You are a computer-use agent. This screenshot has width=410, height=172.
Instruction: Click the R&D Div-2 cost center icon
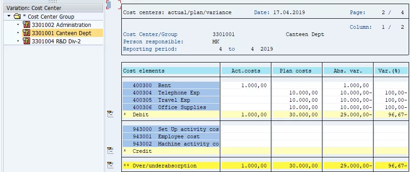(26, 41)
